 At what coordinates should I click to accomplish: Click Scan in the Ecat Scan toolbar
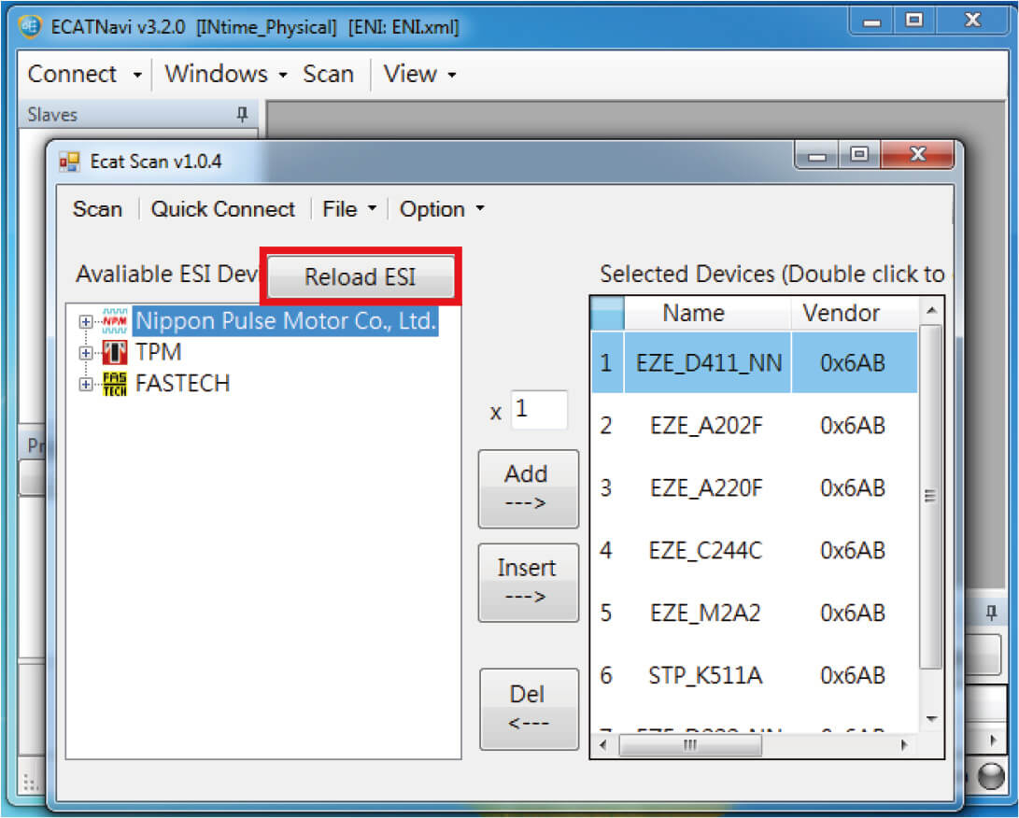(x=97, y=209)
